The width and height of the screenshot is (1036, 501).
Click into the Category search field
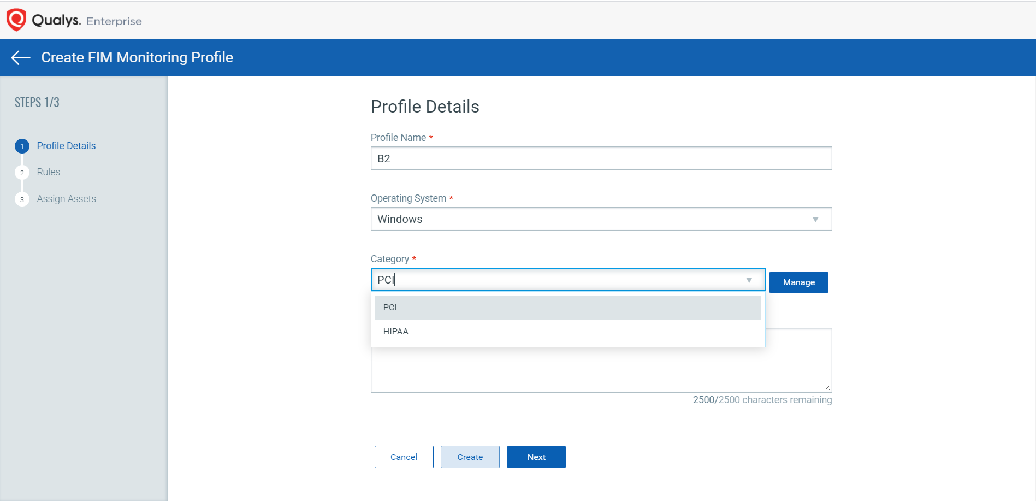(557, 280)
